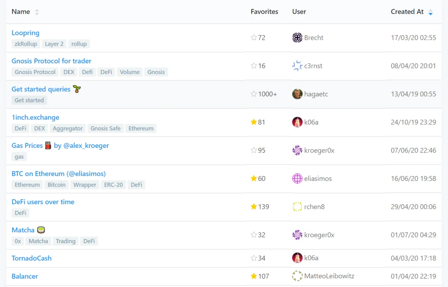Screen dimensions: 448x287
Task: Open the DeFi users over time dashboard
Action: [43, 202]
